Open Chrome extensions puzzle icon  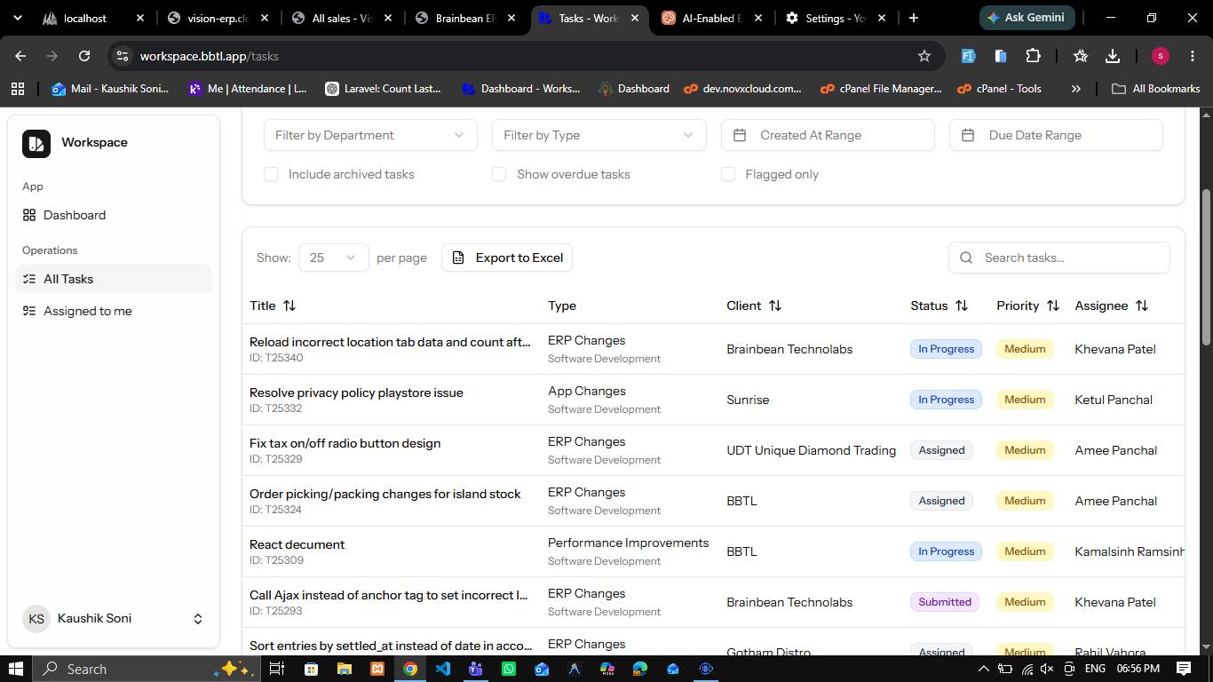click(x=1033, y=56)
